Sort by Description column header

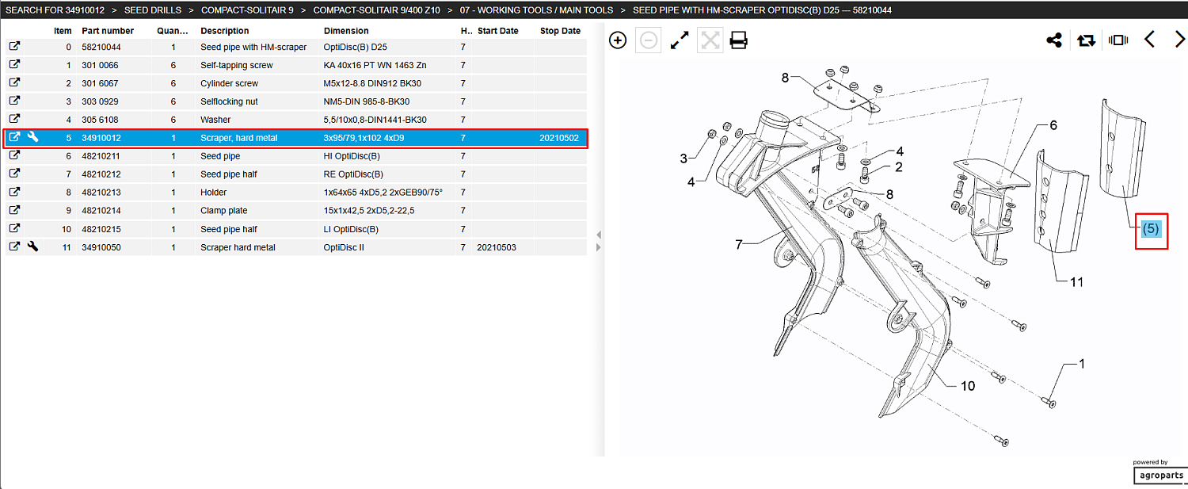click(225, 31)
